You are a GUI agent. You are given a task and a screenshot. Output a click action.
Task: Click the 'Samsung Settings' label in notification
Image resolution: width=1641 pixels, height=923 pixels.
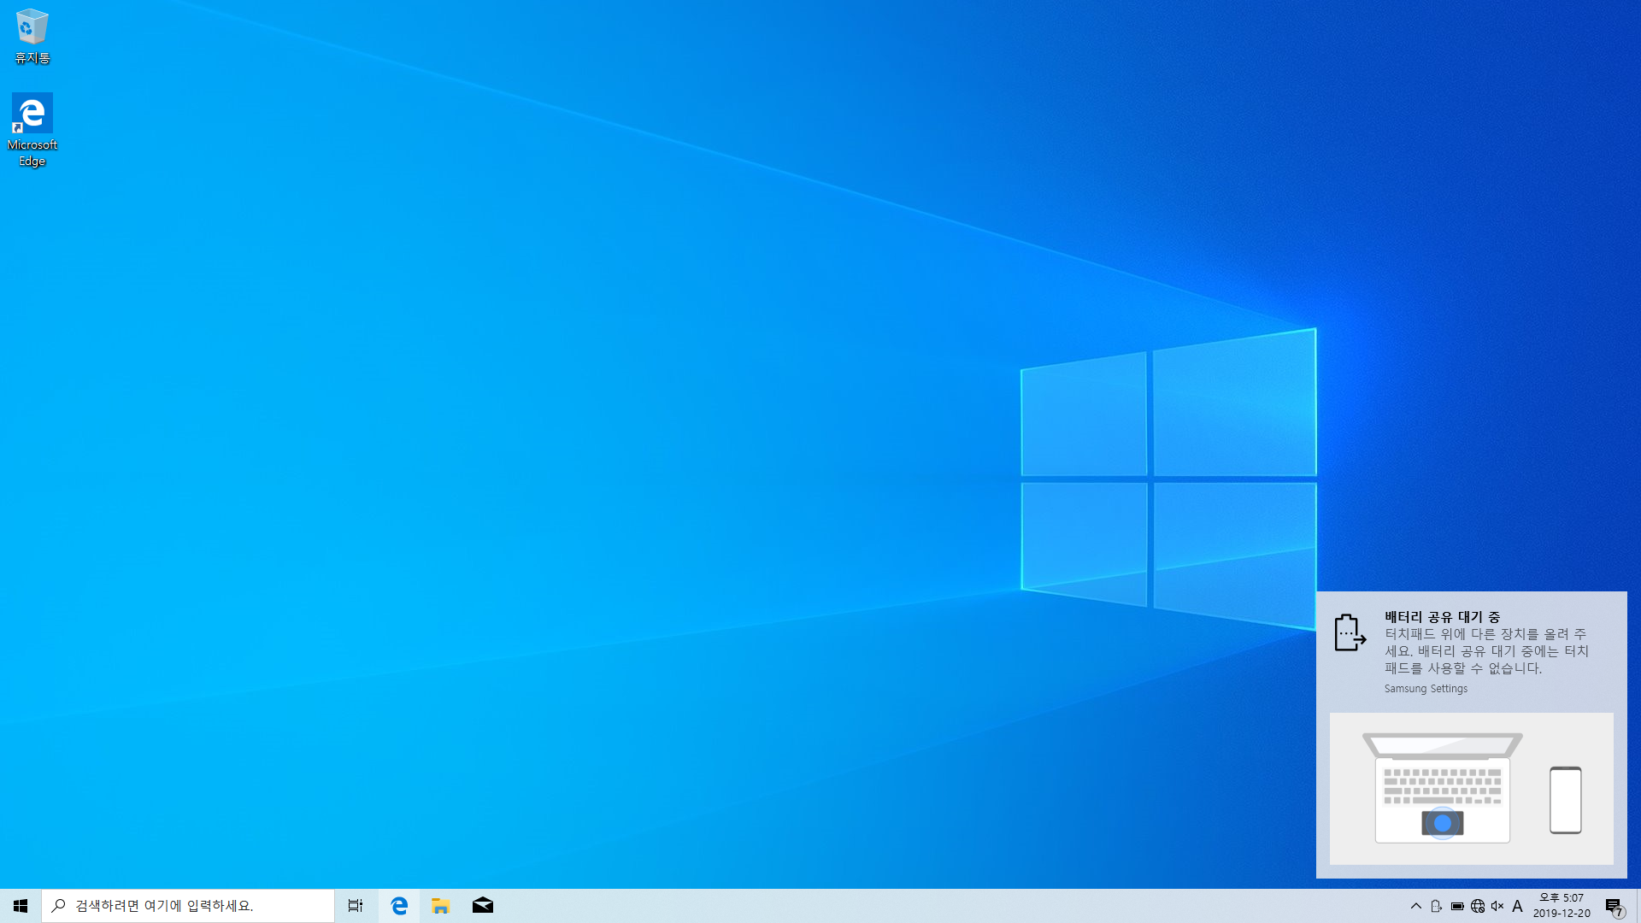click(x=1426, y=689)
